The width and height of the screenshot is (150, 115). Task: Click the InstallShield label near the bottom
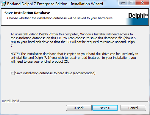[10, 101]
